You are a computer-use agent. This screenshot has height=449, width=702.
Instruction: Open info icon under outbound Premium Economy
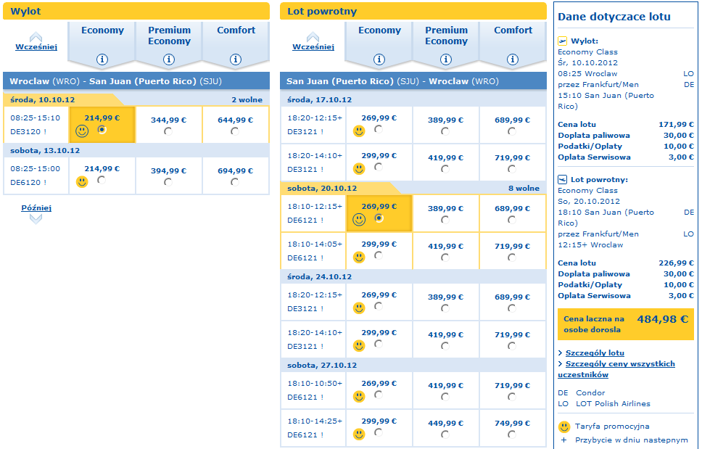[169, 59]
